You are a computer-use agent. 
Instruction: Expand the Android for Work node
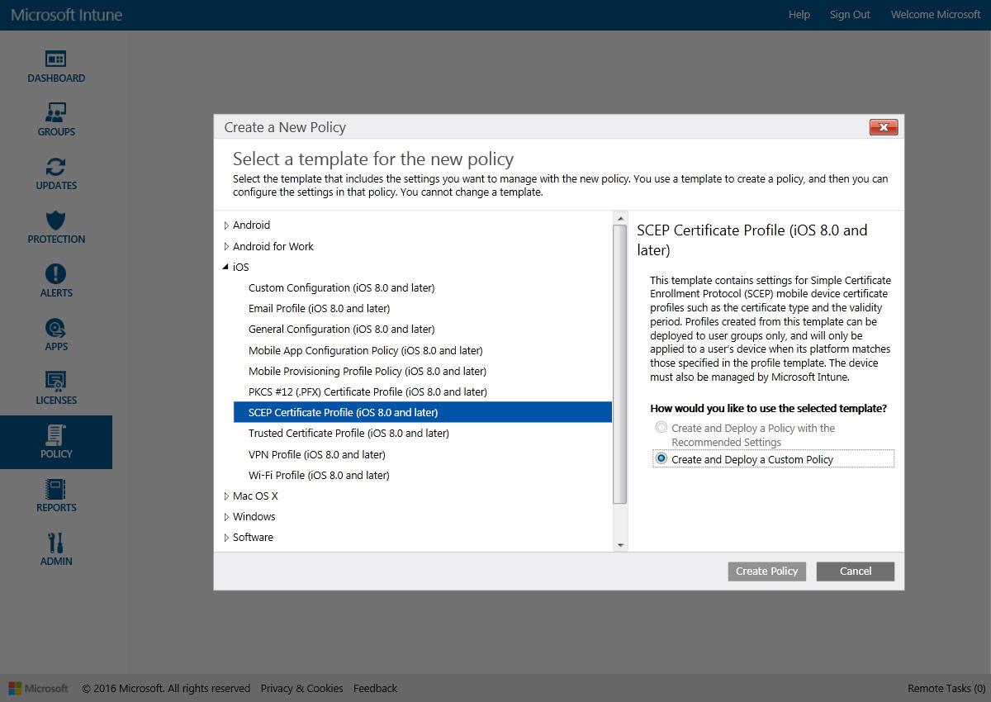point(226,247)
